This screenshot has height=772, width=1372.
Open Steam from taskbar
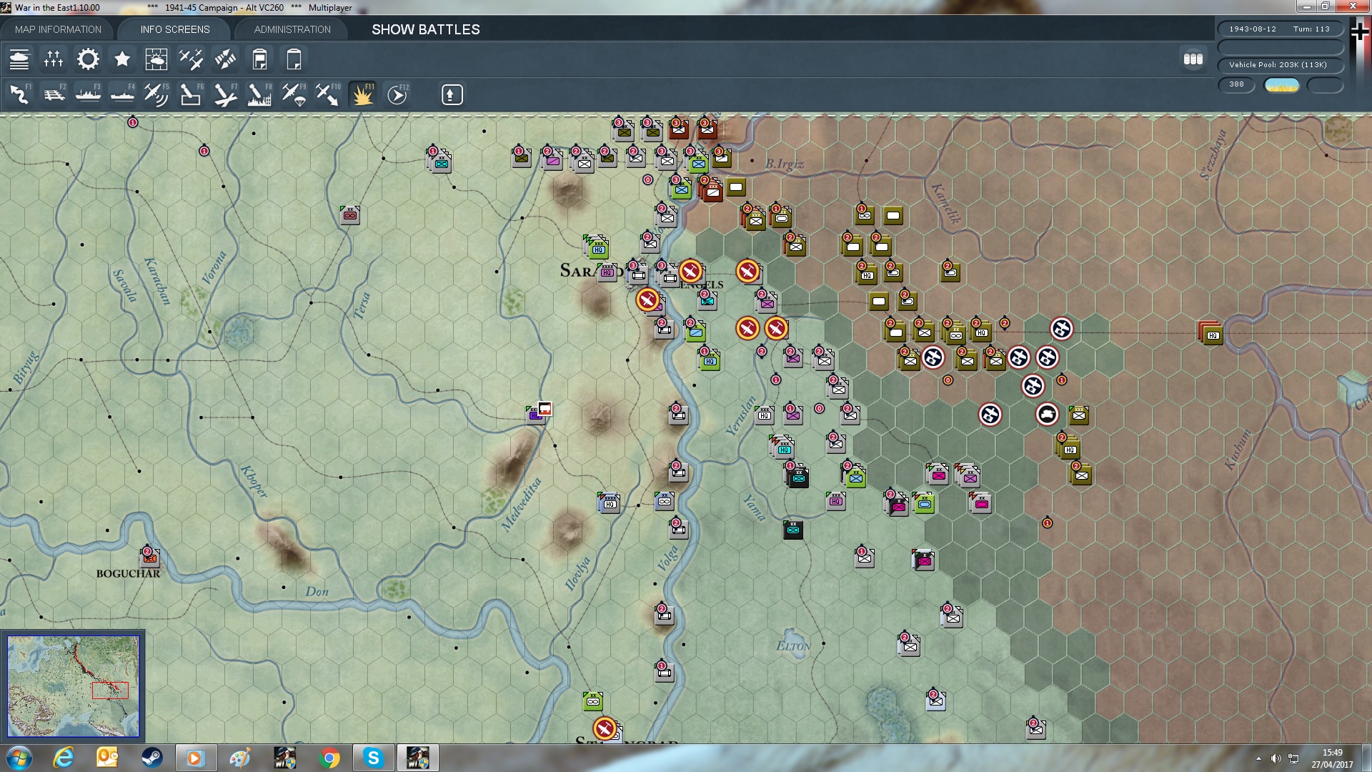(x=151, y=758)
